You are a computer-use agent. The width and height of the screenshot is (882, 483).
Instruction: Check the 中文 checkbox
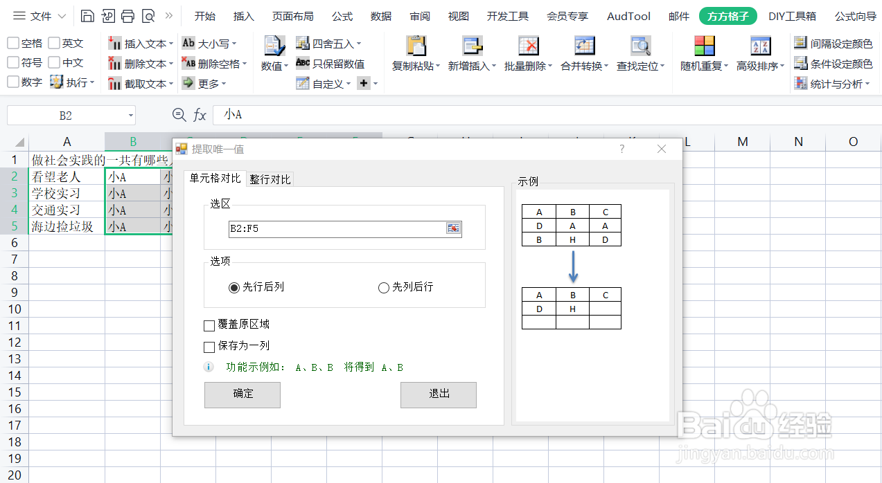(x=54, y=63)
